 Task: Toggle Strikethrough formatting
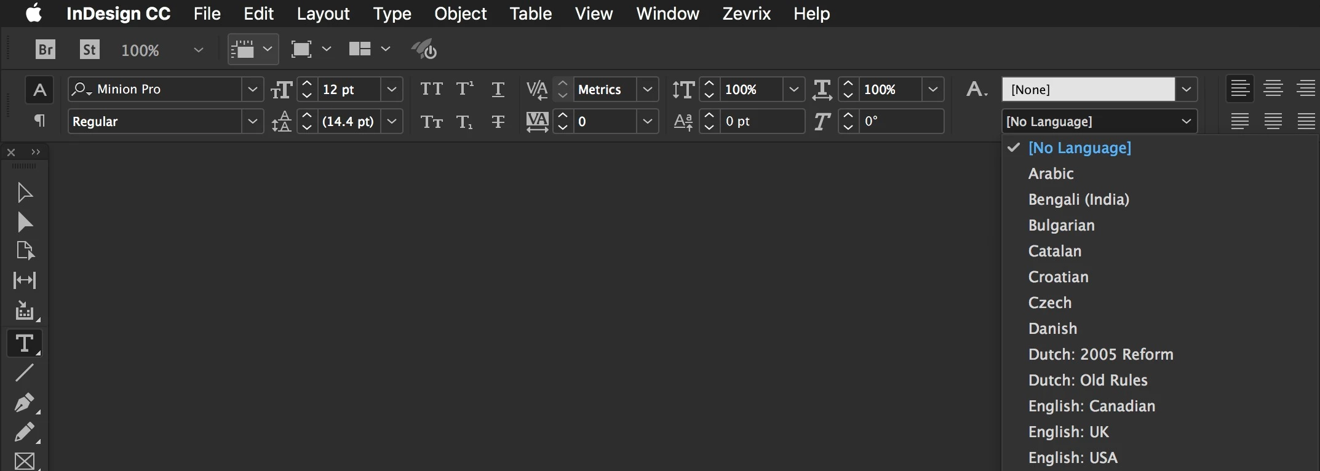pyautogui.click(x=498, y=122)
